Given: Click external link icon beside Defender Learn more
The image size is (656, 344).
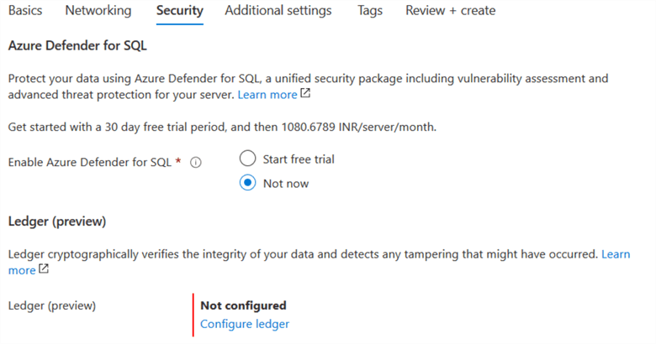Looking at the screenshot, I should (305, 95).
